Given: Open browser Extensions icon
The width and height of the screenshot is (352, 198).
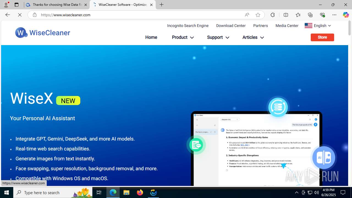Looking at the screenshot, I should [x=273, y=15].
